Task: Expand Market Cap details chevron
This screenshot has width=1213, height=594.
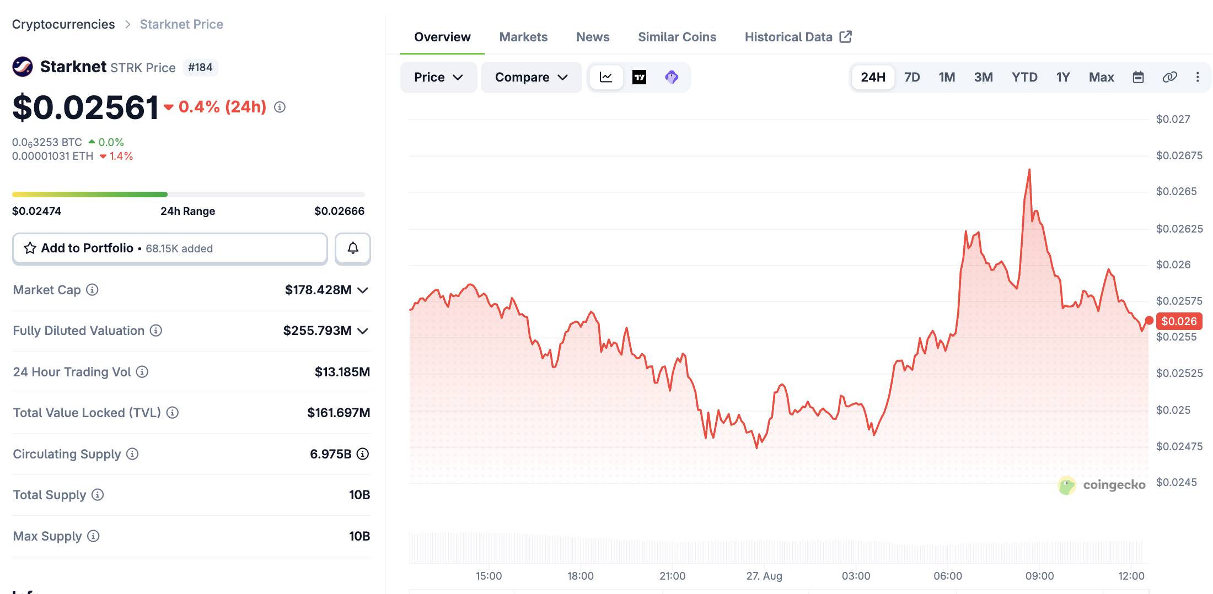Action: click(363, 290)
